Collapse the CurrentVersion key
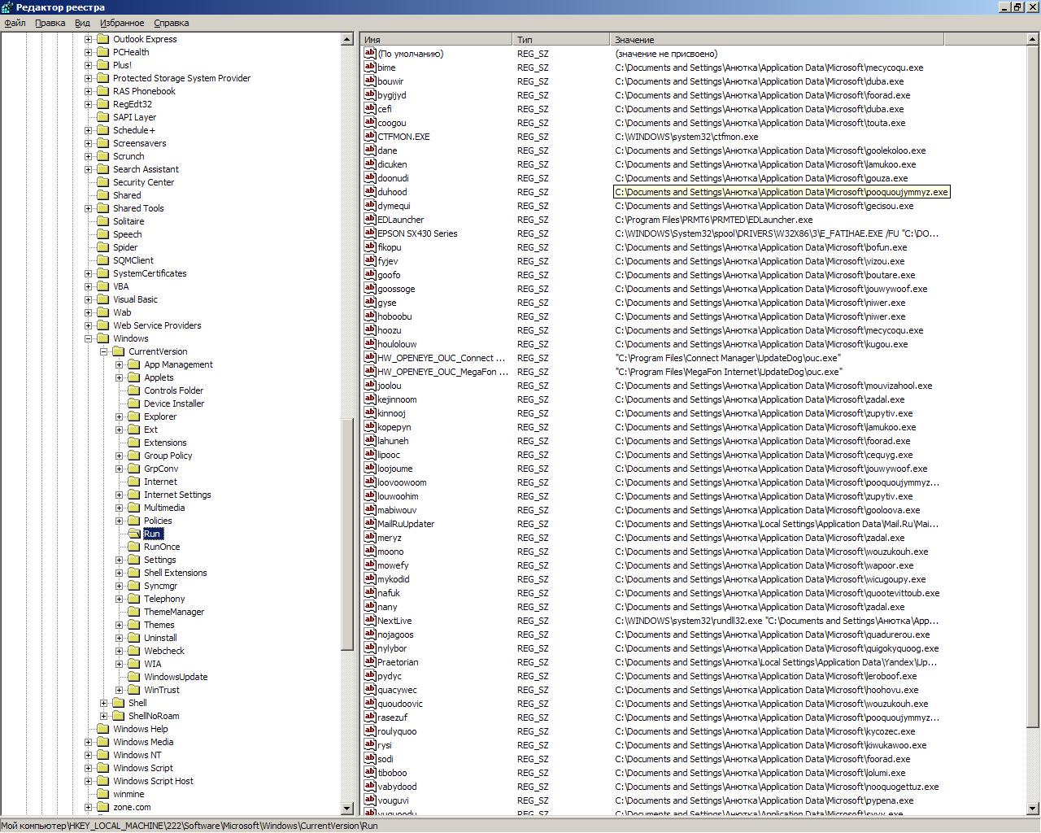This screenshot has height=833, width=1041. point(103,351)
